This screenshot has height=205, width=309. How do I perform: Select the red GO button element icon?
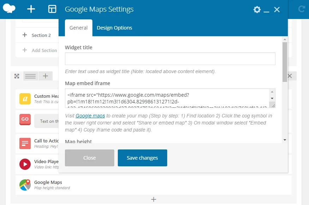coord(25,120)
